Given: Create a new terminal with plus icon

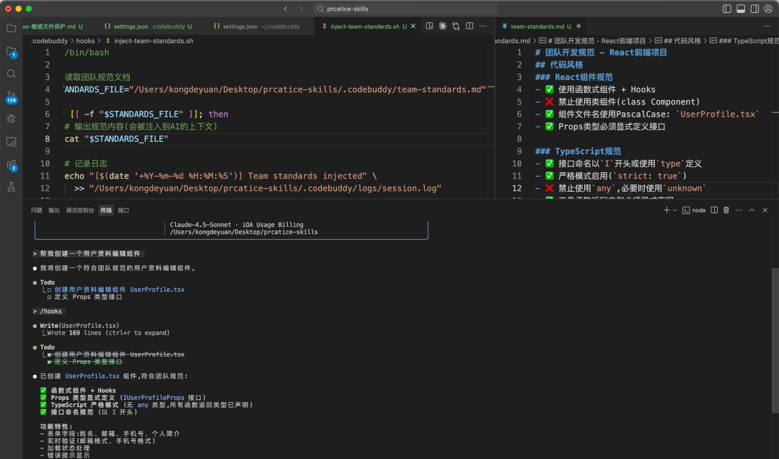Looking at the screenshot, I should point(666,210).
